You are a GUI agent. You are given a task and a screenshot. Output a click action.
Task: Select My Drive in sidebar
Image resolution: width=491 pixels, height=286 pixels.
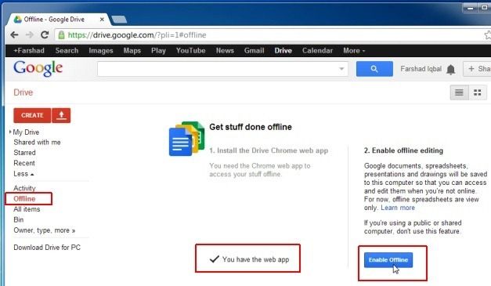click(x=26, y=132)
